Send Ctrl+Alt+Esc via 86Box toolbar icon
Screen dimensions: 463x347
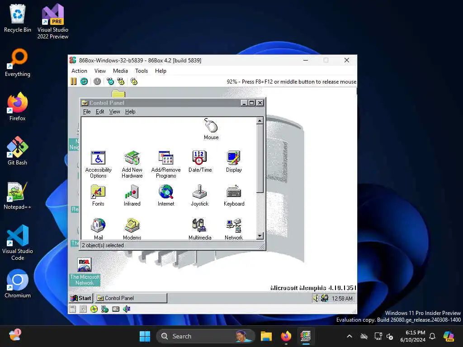click(121, 81)
